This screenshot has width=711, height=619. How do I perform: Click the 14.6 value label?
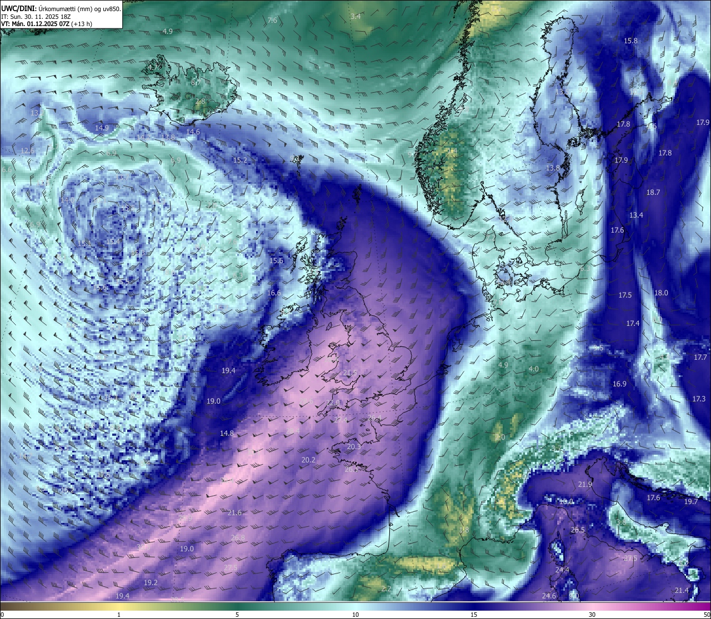(x=193, y=132)
